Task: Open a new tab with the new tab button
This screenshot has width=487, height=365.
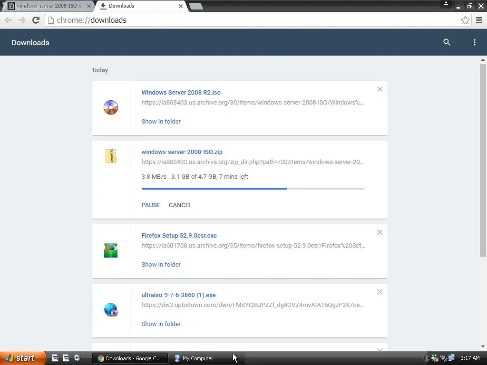Action: coord(196,6)
